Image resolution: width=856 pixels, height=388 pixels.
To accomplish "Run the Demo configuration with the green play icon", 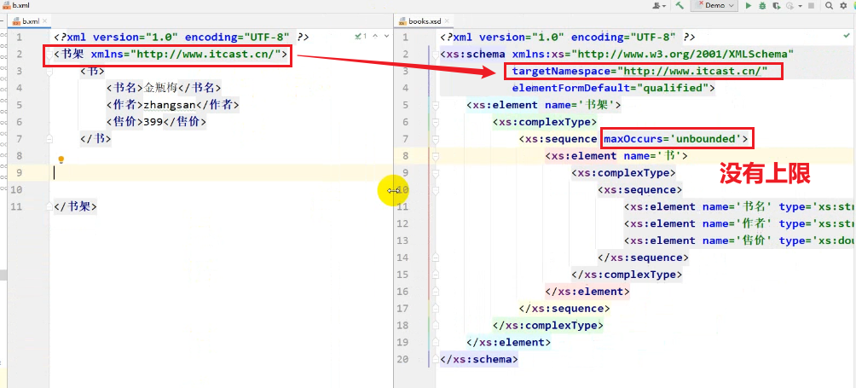I will (x=749, y=5).
